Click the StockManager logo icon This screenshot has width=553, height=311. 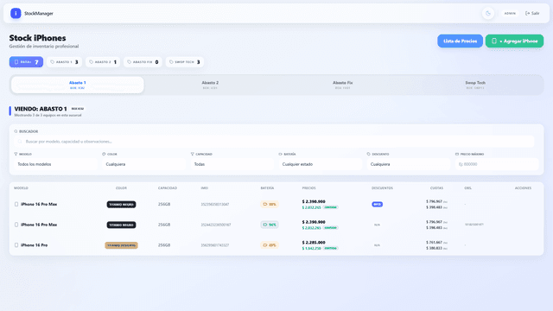click(x=16, y=14)
